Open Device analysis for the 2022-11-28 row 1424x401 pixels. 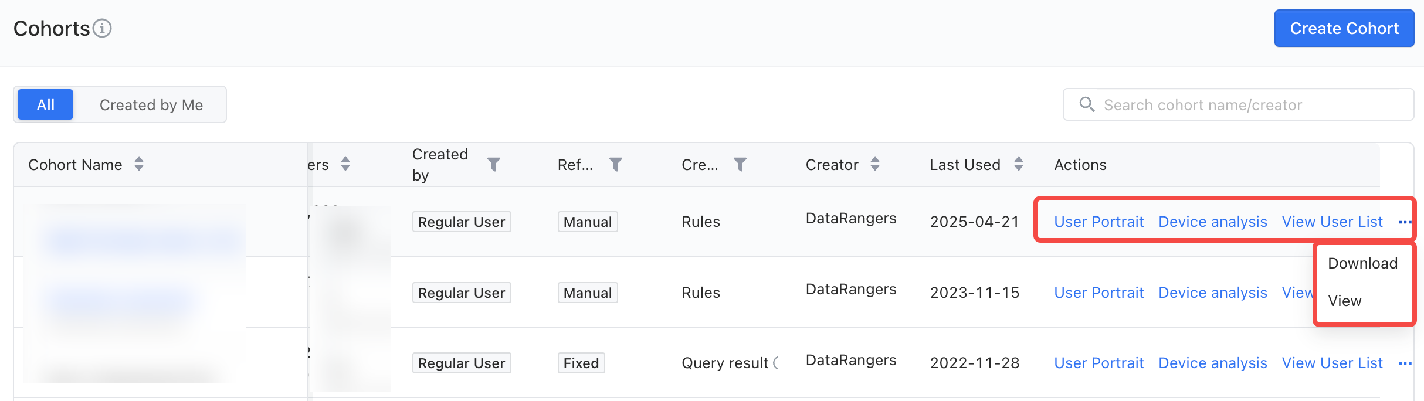(x=1213, y=363)
